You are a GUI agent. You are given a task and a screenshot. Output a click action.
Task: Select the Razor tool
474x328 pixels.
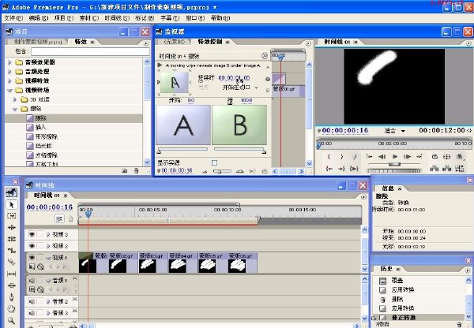click(12, 262)
